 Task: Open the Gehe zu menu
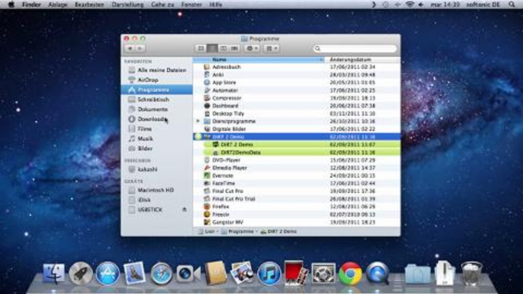[x=162, y=4]
